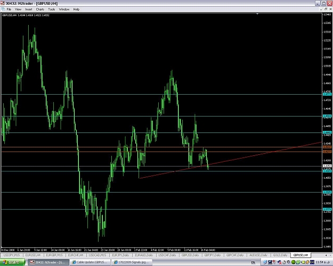This screenshot has width=333, height=266.
Task: Click the '16 Feb 04:00' date label on time axis
Action: point(208,250)
